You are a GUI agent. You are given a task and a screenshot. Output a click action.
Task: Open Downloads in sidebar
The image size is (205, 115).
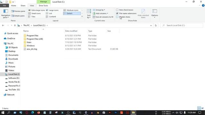12,59
